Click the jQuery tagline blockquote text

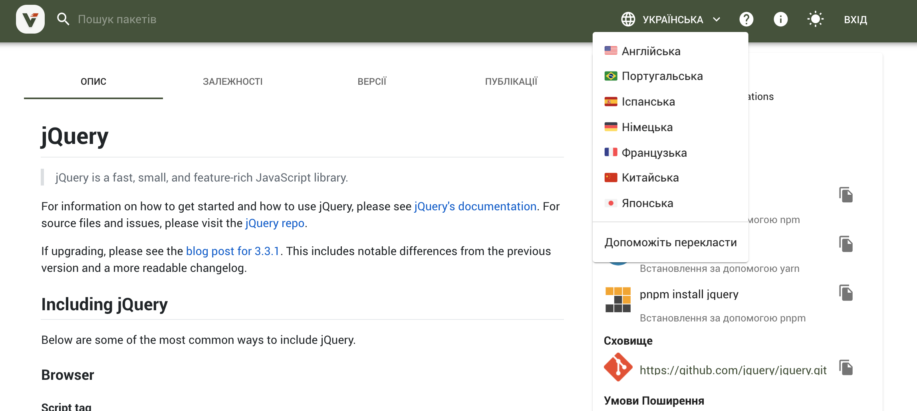pos(202,178)
